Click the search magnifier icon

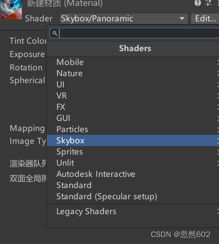[x=55, y=33]
